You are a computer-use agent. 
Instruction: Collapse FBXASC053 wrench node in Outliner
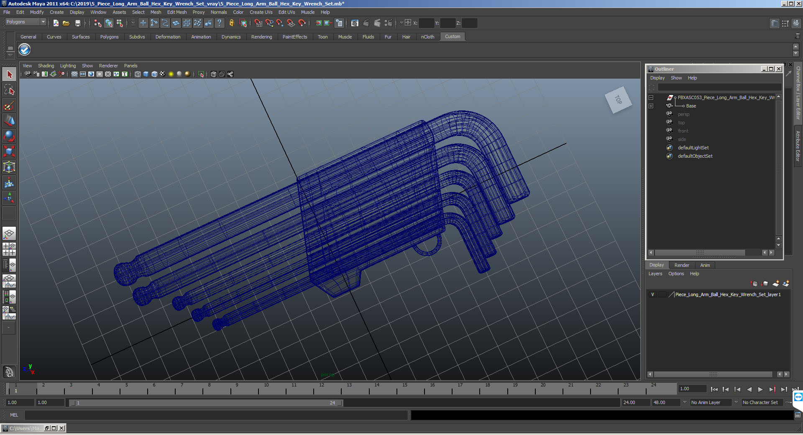(x=651, y=97)
